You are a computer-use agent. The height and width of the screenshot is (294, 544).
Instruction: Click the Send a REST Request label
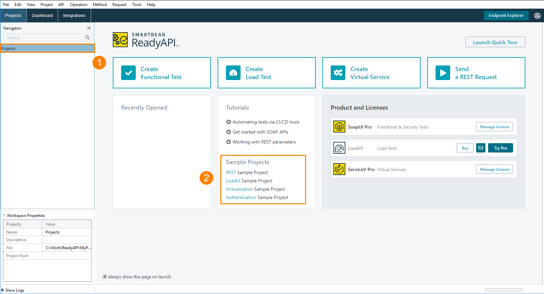click(476, 73)
